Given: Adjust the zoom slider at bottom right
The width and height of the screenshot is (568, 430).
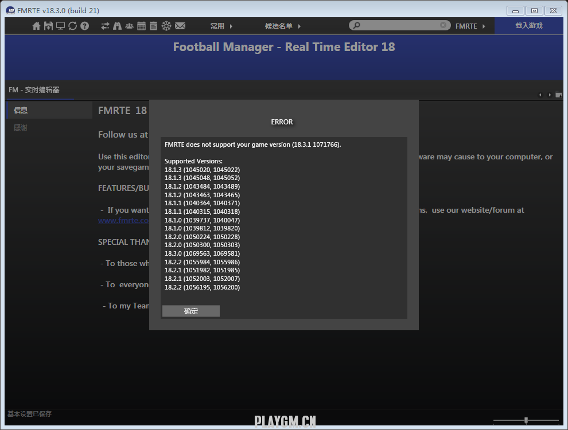Looking at the screenshot, I should (526, 420).
